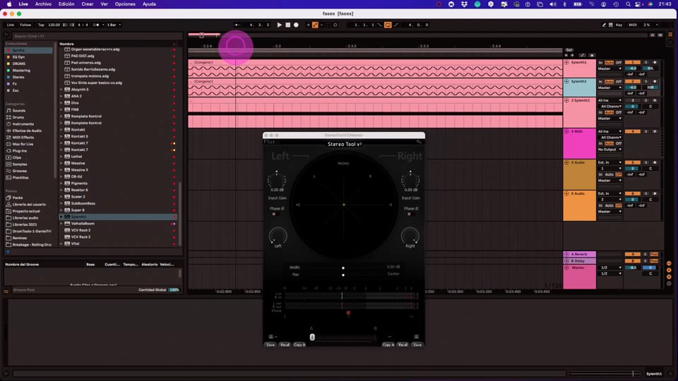Open the Crear menu
This screenshot has width=678, height=381.
(88, 4)
